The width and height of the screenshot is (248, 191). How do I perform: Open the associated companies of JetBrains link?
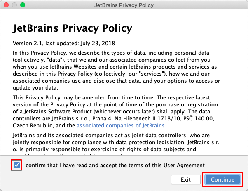121,125
